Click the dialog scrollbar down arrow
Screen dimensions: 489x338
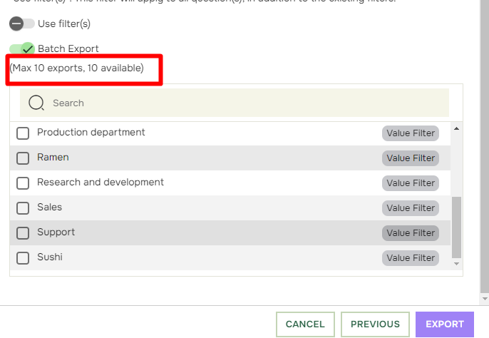click(485, 299)
